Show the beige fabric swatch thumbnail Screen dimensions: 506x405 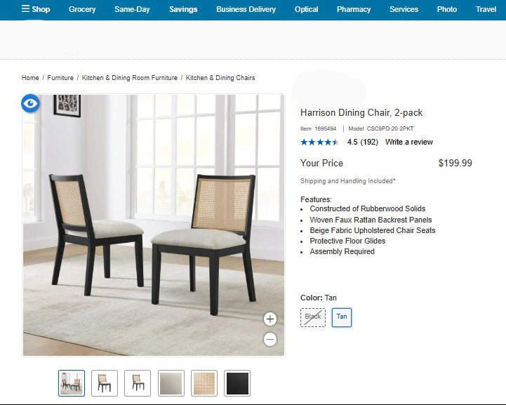171,383
